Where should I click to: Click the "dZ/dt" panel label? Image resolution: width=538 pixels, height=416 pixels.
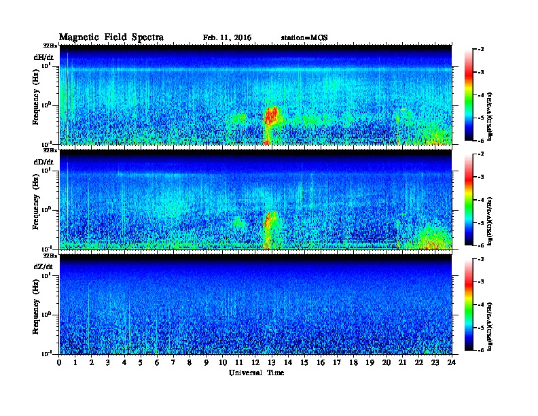tap(43, 266)
